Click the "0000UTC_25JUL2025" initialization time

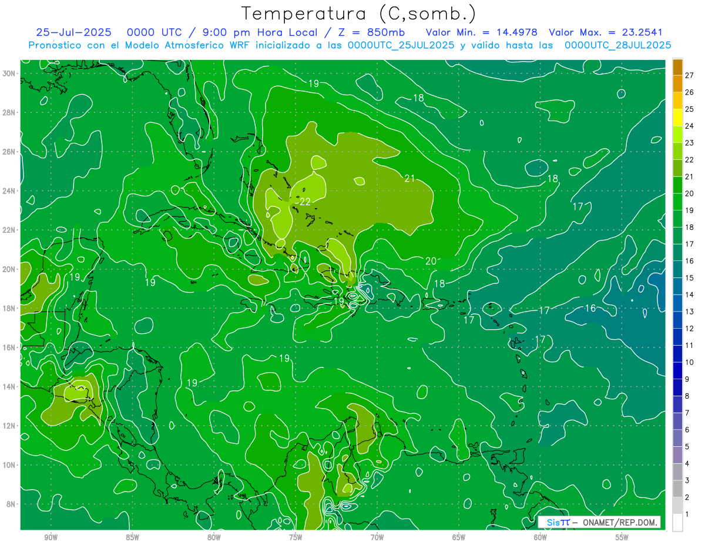click(401, 45)
